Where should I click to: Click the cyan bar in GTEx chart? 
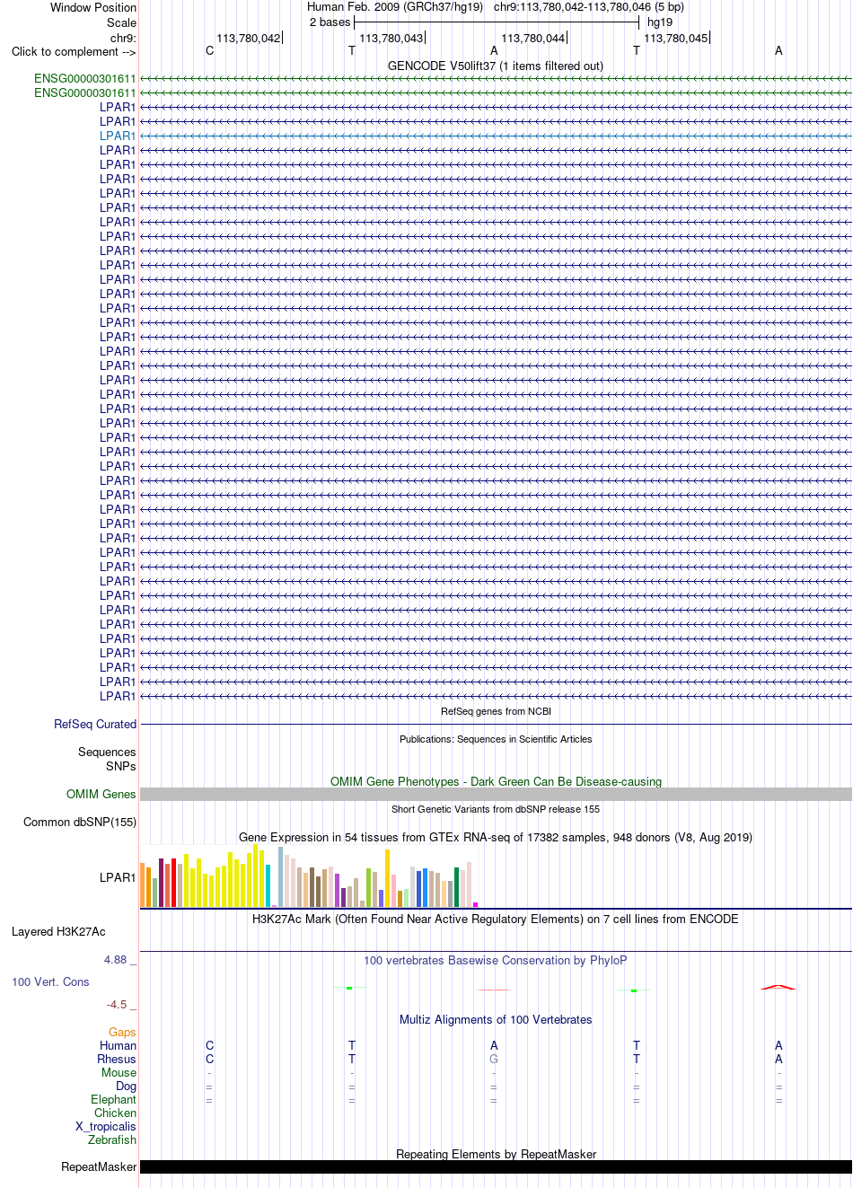tap(268, 885)
